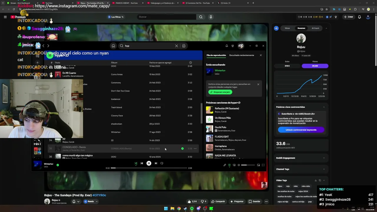377x212 pixels.
Task: Open more options for CONGELADO - Remix row
Action: point(195,149)
